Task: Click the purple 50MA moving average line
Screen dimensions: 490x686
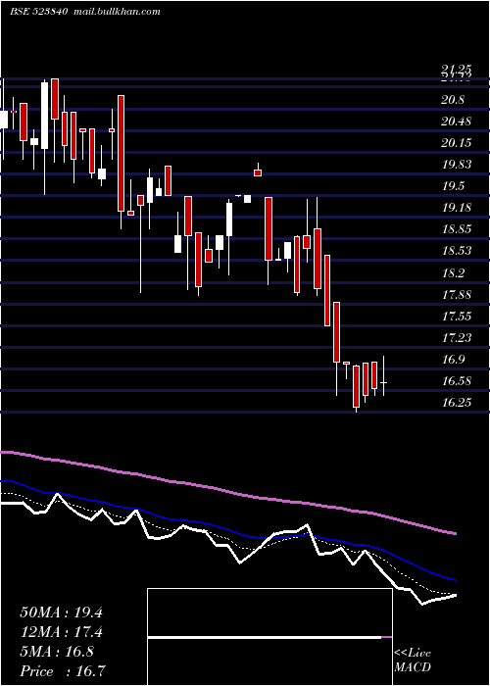Action: 227,490
